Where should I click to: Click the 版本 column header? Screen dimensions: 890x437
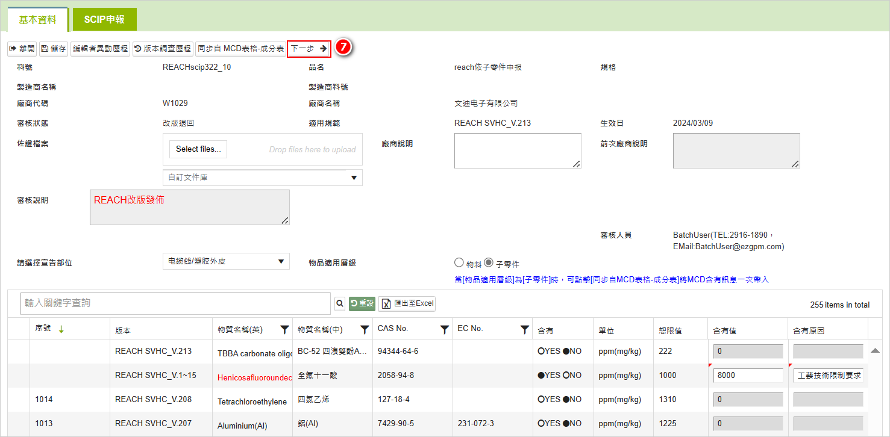point(123,331)
